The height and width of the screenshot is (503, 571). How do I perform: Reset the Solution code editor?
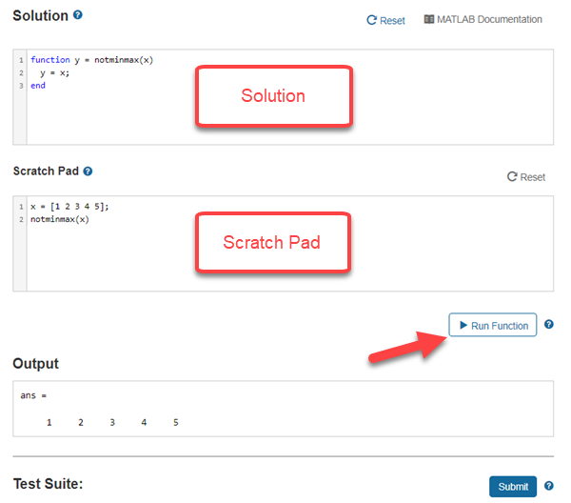385,20
